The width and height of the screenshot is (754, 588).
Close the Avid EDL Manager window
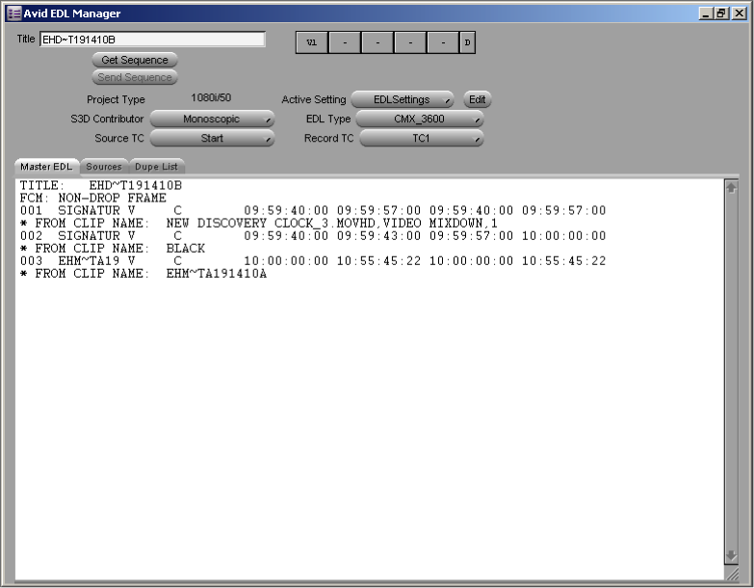click(x=739, y=13)
